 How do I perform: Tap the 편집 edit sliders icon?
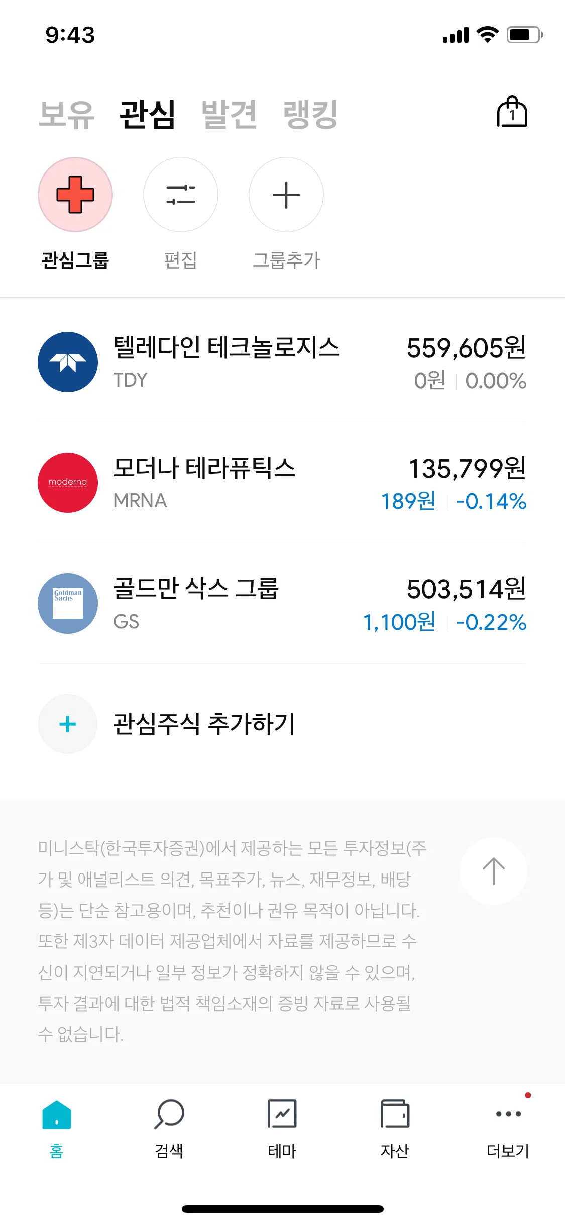click(181, 195)
